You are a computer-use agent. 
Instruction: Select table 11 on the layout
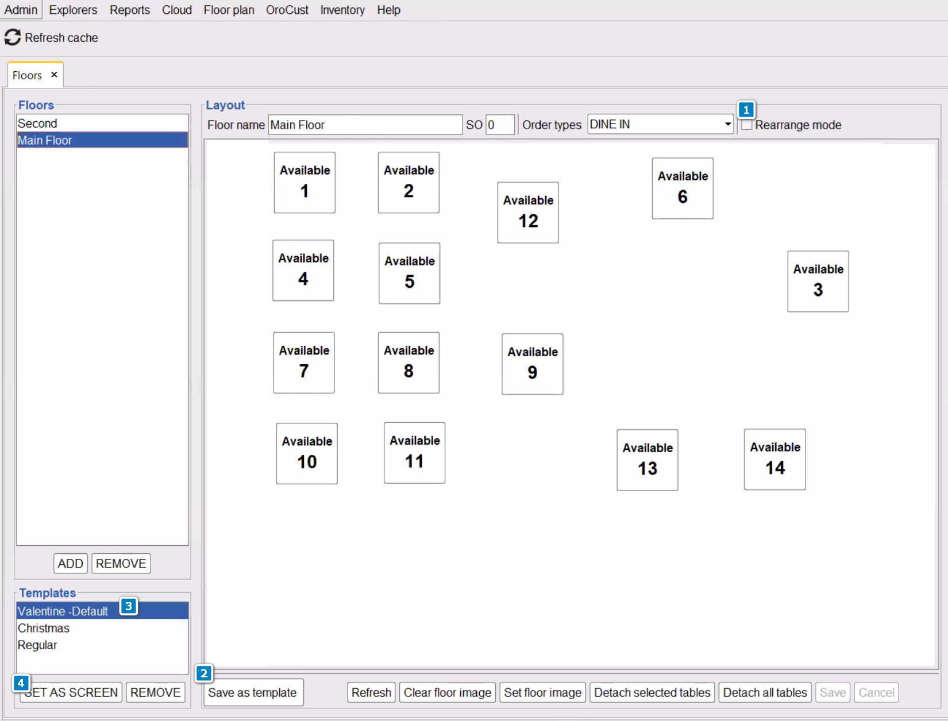click(x=415, y=453)
